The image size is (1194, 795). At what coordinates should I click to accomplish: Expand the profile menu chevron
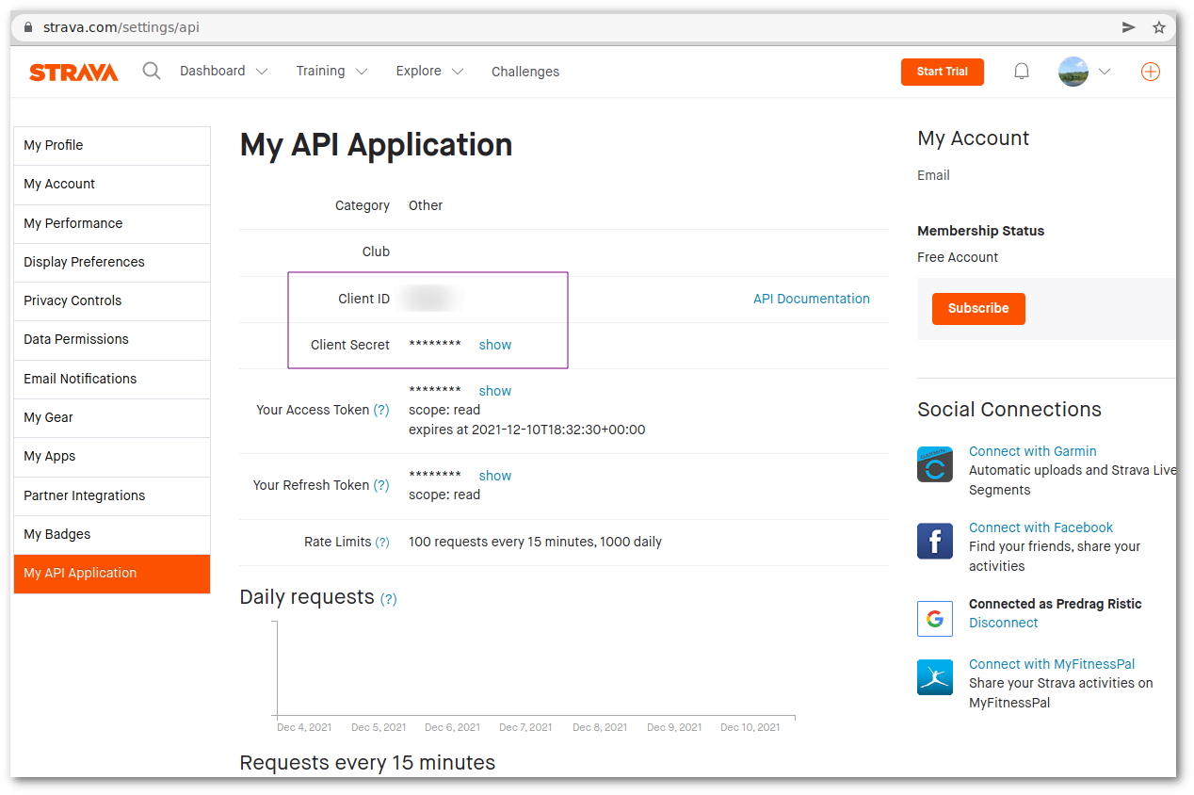coord(1105,72)
